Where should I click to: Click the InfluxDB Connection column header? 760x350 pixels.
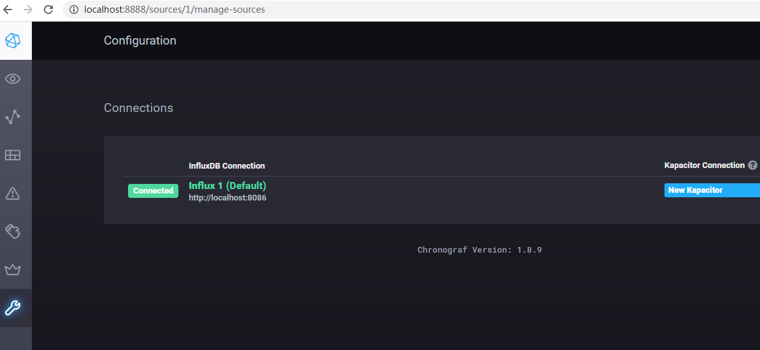click(227, 166)
